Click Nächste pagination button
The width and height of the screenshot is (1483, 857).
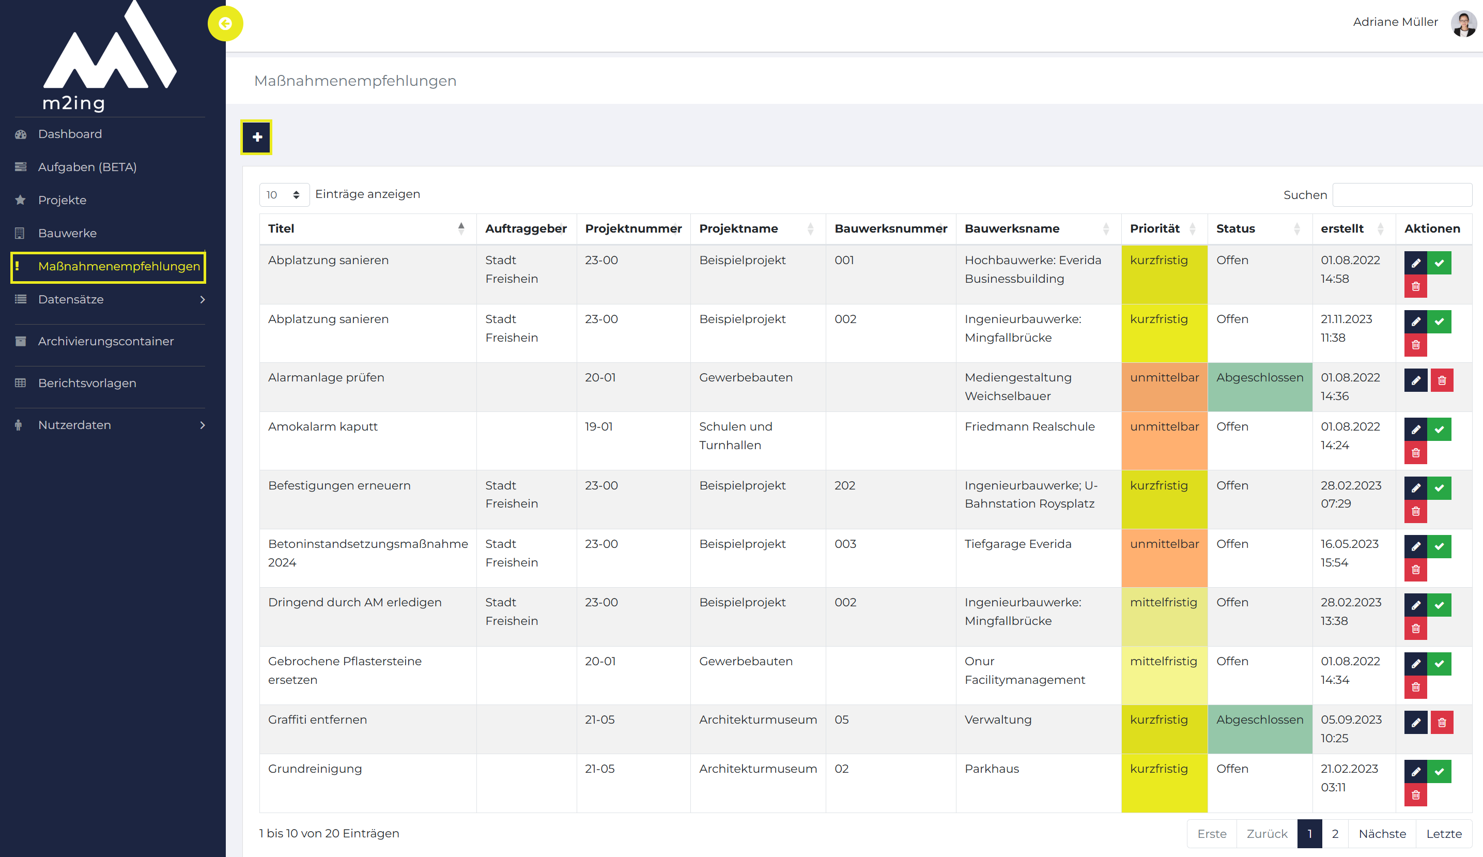[1382, 833]
